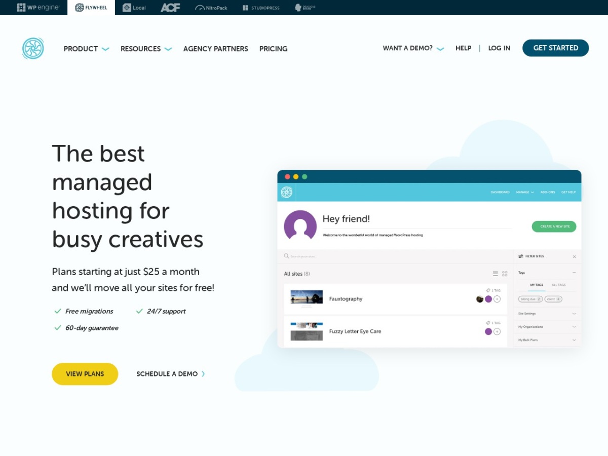Click the red window dot in preview

tap(287, 176)
